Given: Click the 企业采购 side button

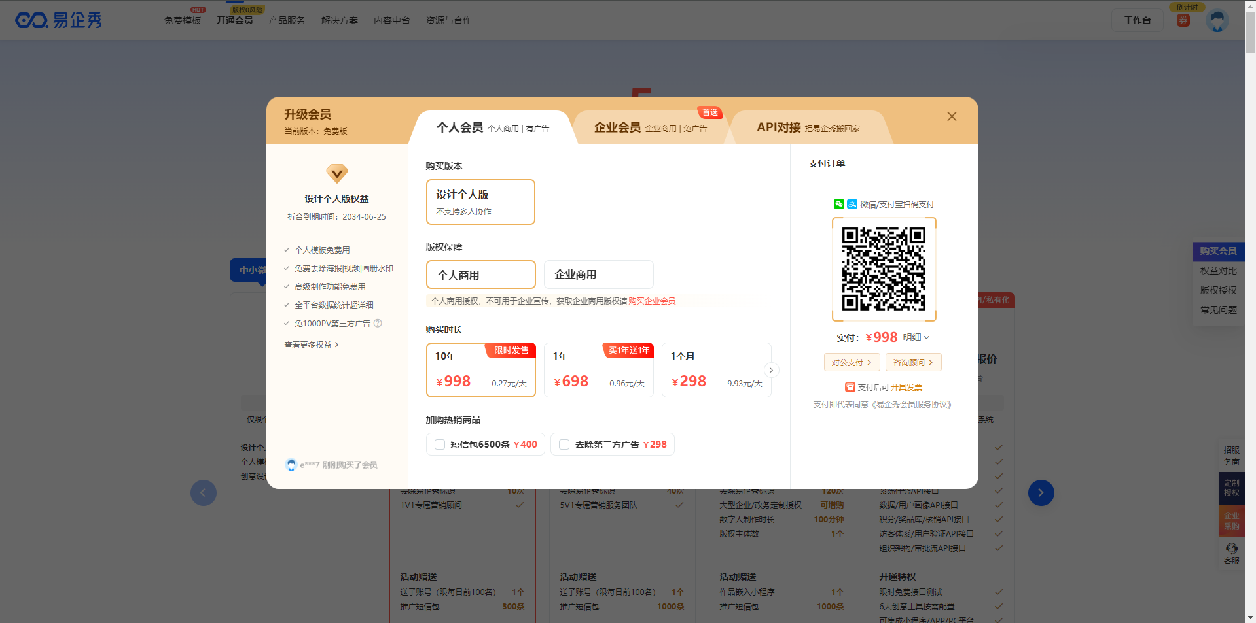Looking at the screenshot, I should [x=1232, y=520].
